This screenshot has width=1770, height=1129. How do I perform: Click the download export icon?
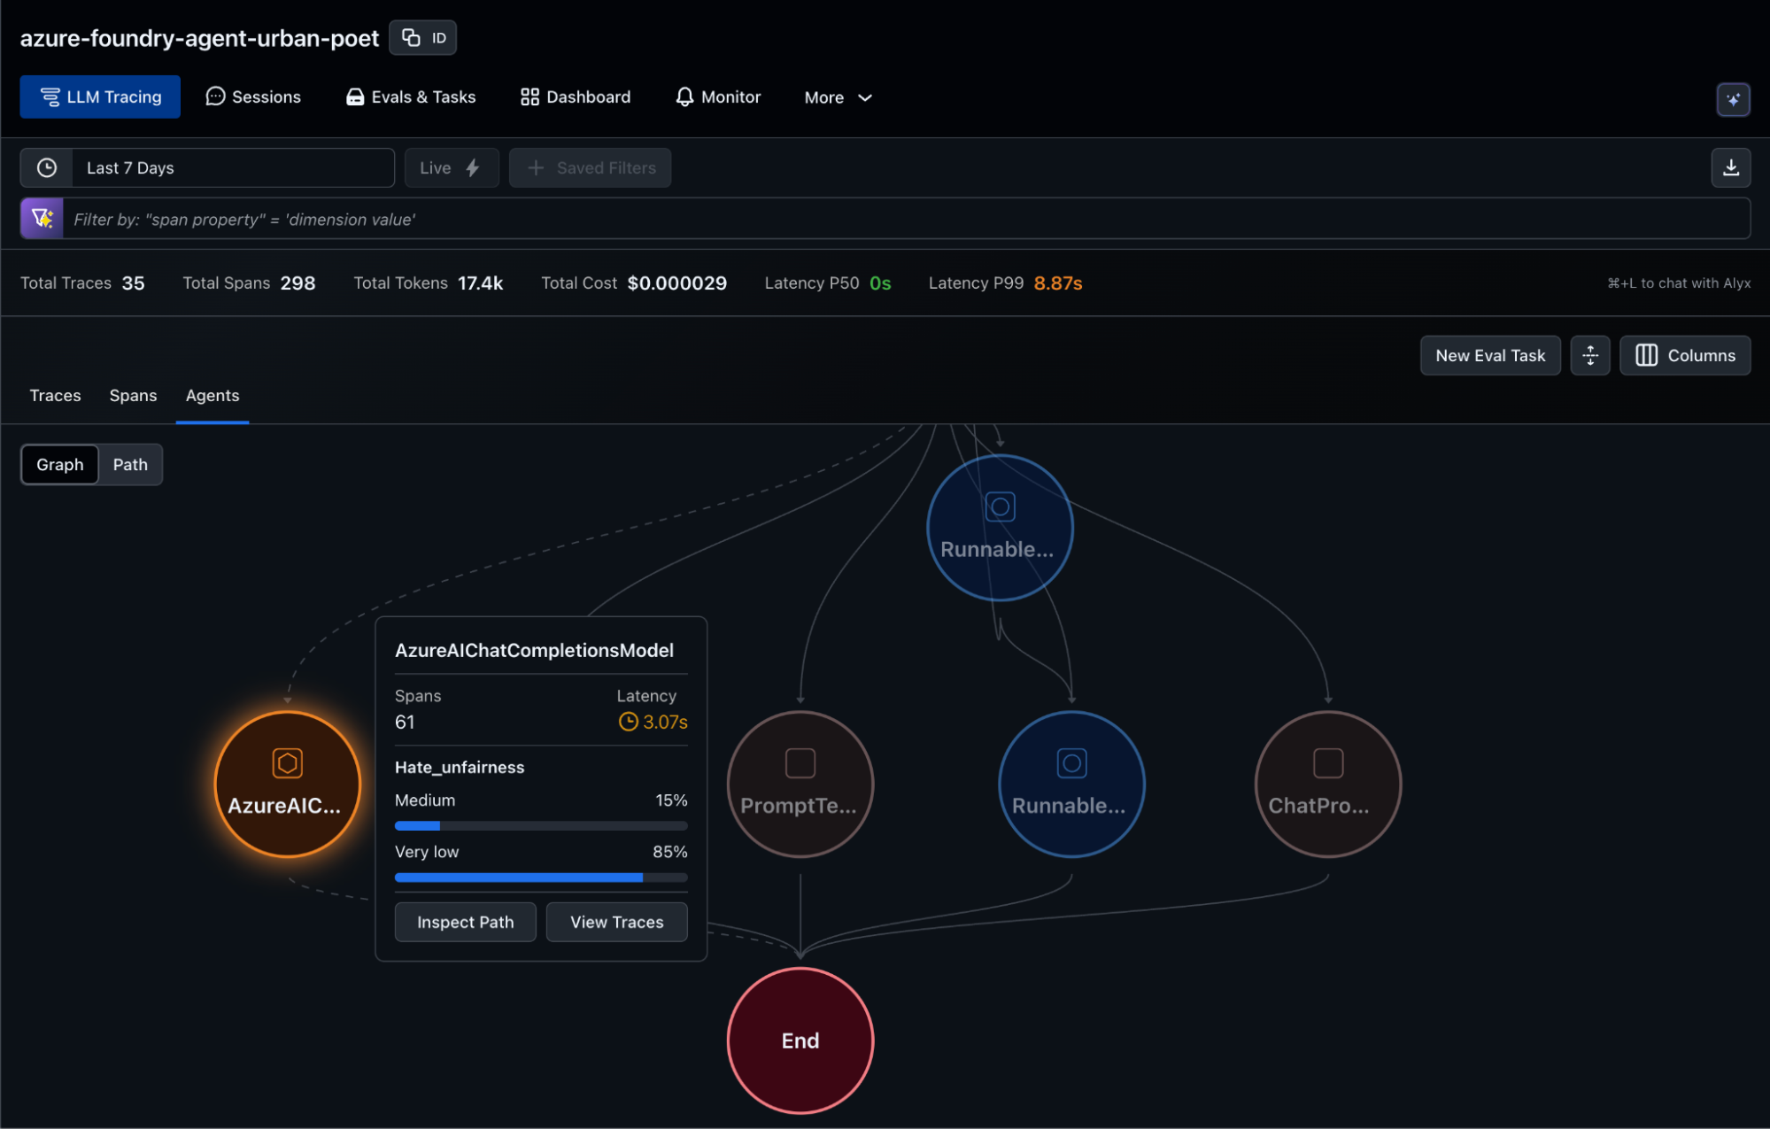click(1730, 168)
